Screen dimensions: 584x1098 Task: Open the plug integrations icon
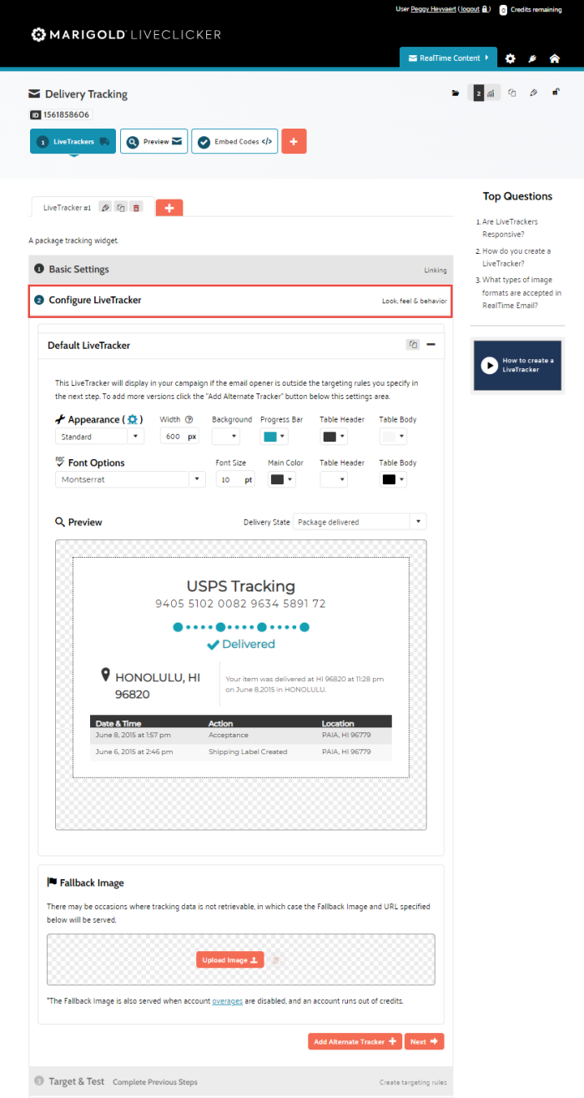point(532,58)
